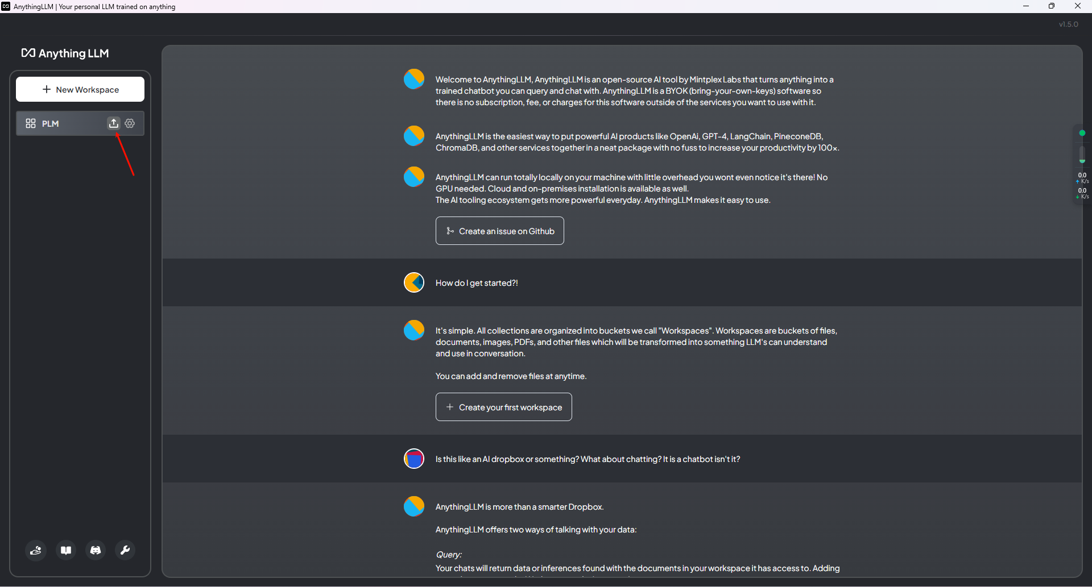
Task: Click the 'How do I get started?!' text
Action: (477, 283)
